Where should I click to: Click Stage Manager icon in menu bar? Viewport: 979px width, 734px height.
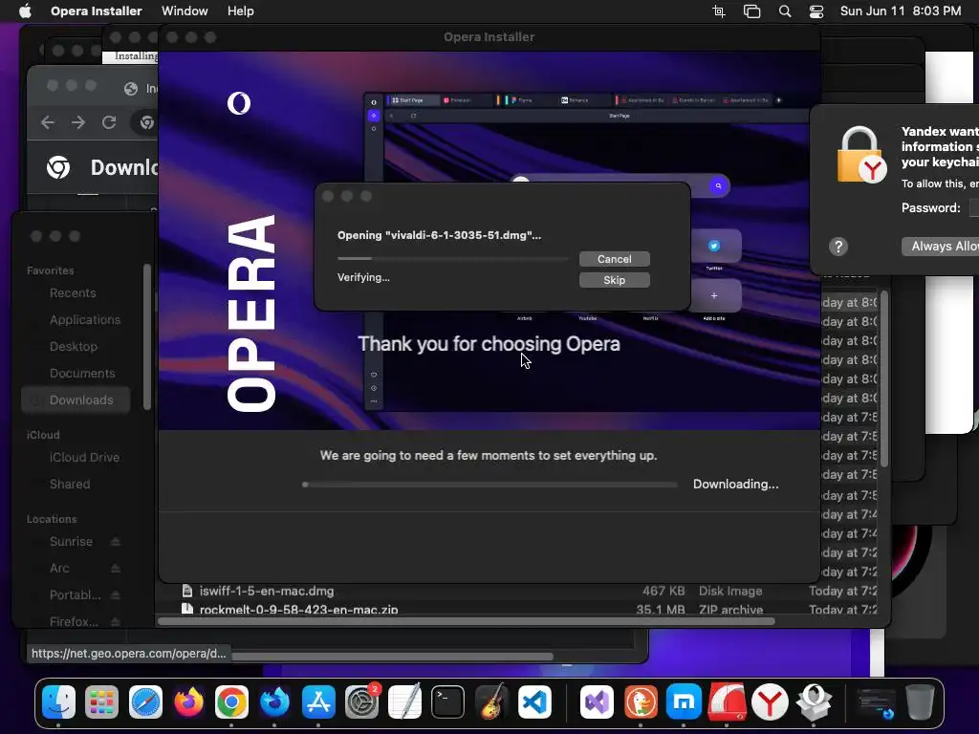point(751,11)
